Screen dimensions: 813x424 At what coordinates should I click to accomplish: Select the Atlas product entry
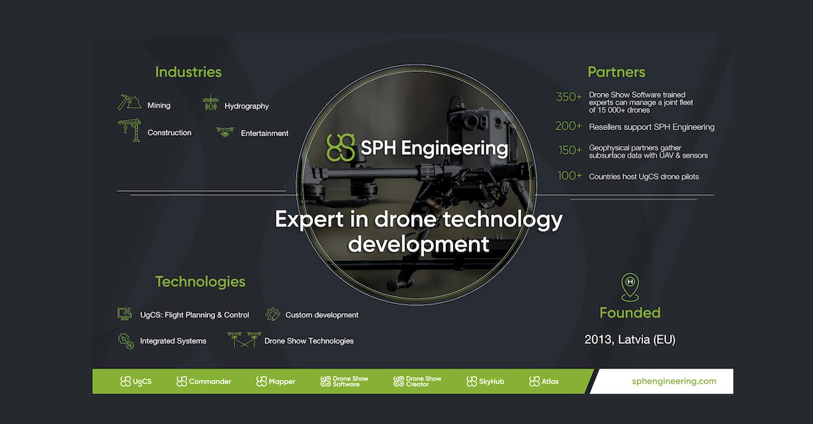coord(543,381)
